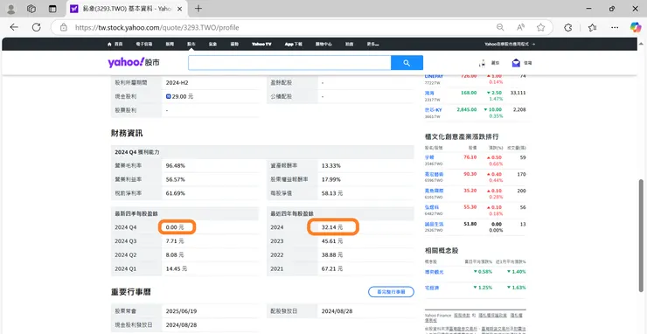Click the 2022 EPS 38.88 元
Screen dimensions: 647x334
[x=332, y=255]
